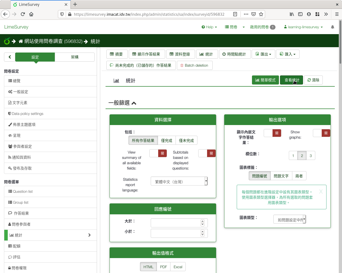Open 佈景主題選項 theme options
Screen dimensions: 342x273
(x=50, y=125)
